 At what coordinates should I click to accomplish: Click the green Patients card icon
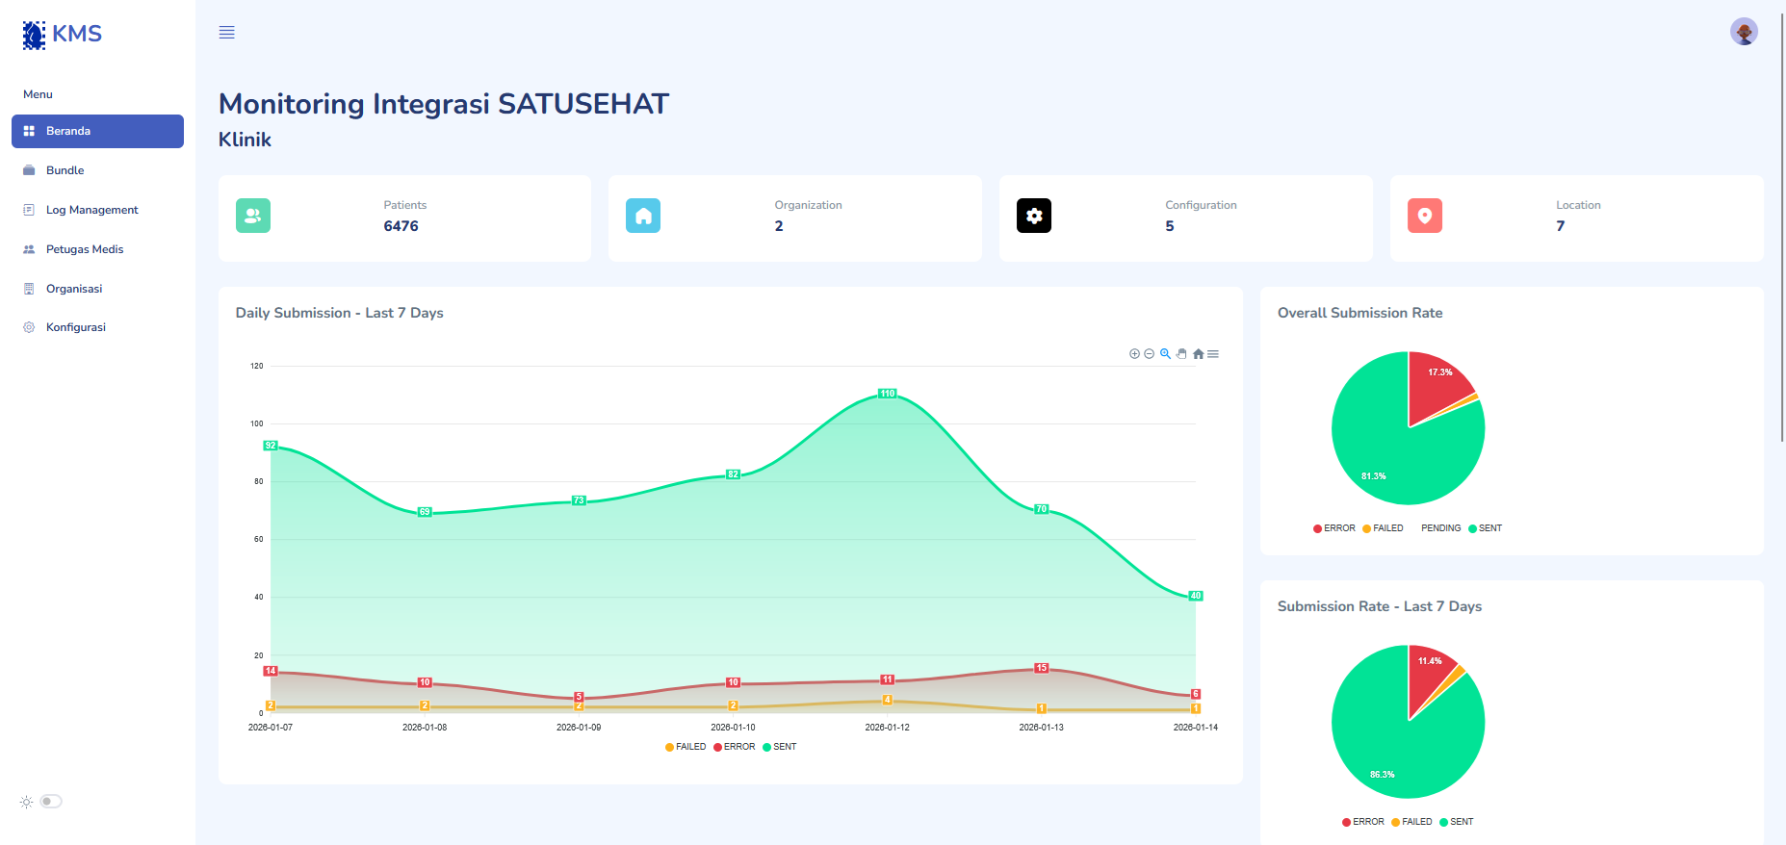[253, 216]
